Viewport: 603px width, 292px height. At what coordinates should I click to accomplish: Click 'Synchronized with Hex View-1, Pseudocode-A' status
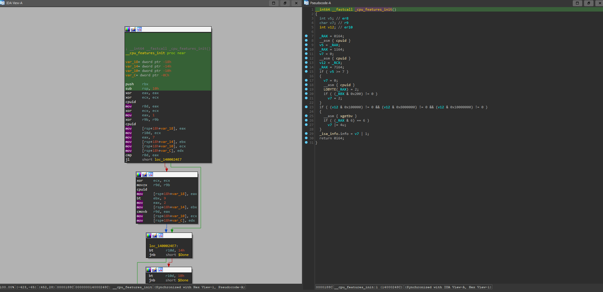[x=200, y=287]
